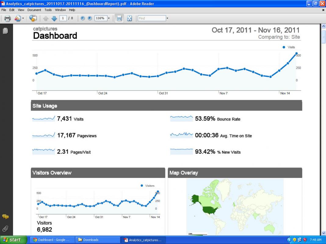Click the zoom out minus button
This screenshot has width=326, height=244.
tap(82, 18)
